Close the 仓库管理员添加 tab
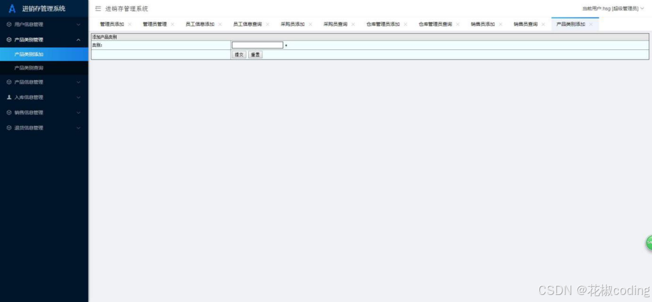 [x=406, y=24]
